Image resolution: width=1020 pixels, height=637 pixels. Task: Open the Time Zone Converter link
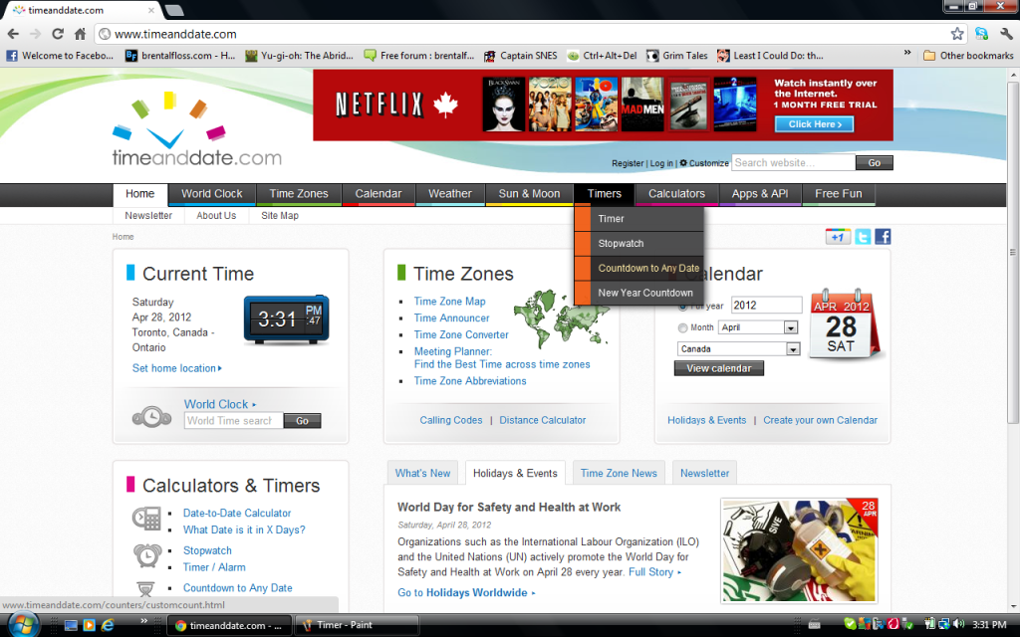click(461, 334)
